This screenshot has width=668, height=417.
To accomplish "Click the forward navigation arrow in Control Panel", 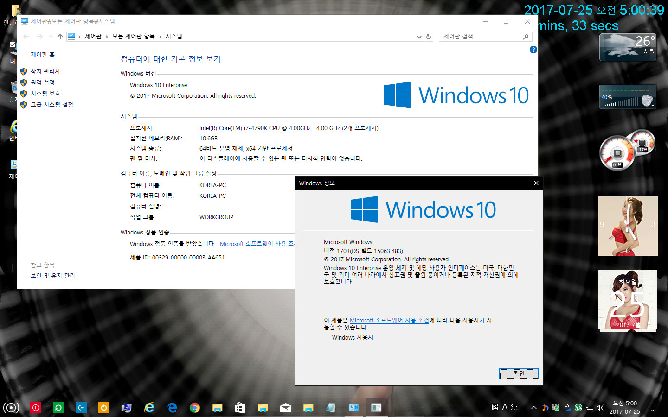I will pyautogui.click(x=40, y=37).
